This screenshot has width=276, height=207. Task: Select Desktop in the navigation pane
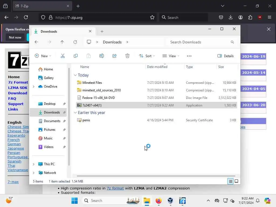coord(49,104)
